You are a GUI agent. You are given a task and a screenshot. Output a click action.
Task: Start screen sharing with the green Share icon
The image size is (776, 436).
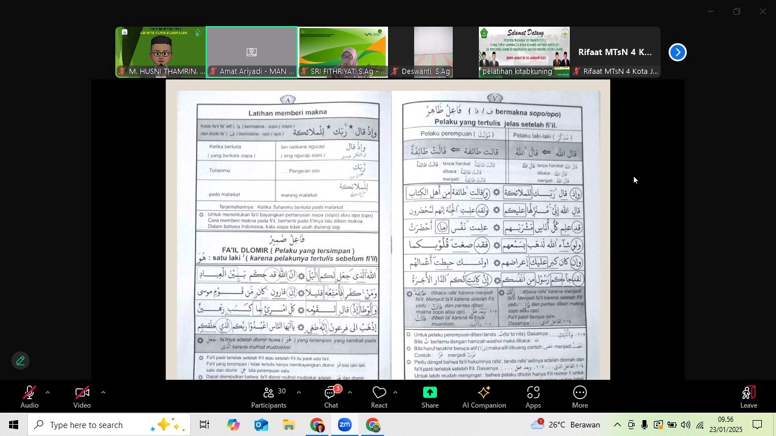point(429,392)
